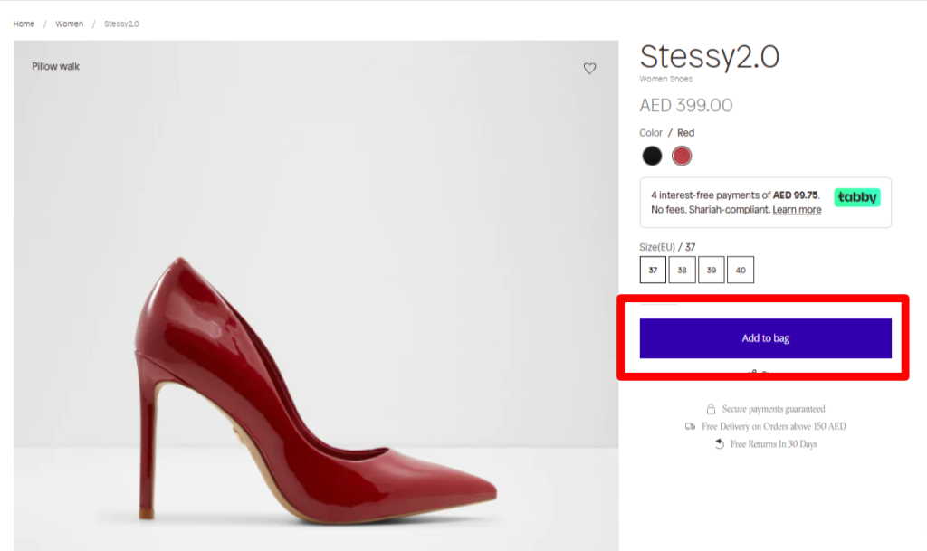Open the Learn more link about tabby payments

tap(796, 209)
